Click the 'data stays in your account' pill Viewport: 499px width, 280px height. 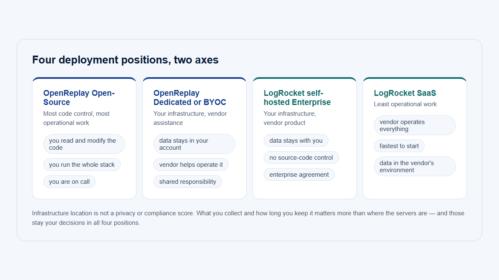click(194, 144)
